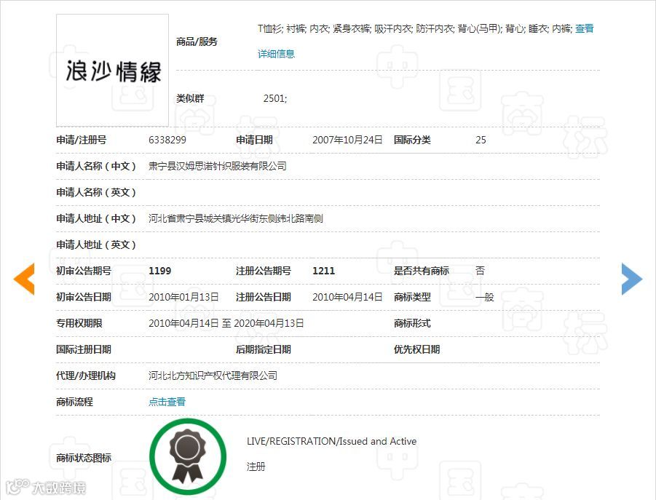Viewport: 656px width, 500px height.
Task: Select registration announcement issue 1211
Action: coord(324,271)
